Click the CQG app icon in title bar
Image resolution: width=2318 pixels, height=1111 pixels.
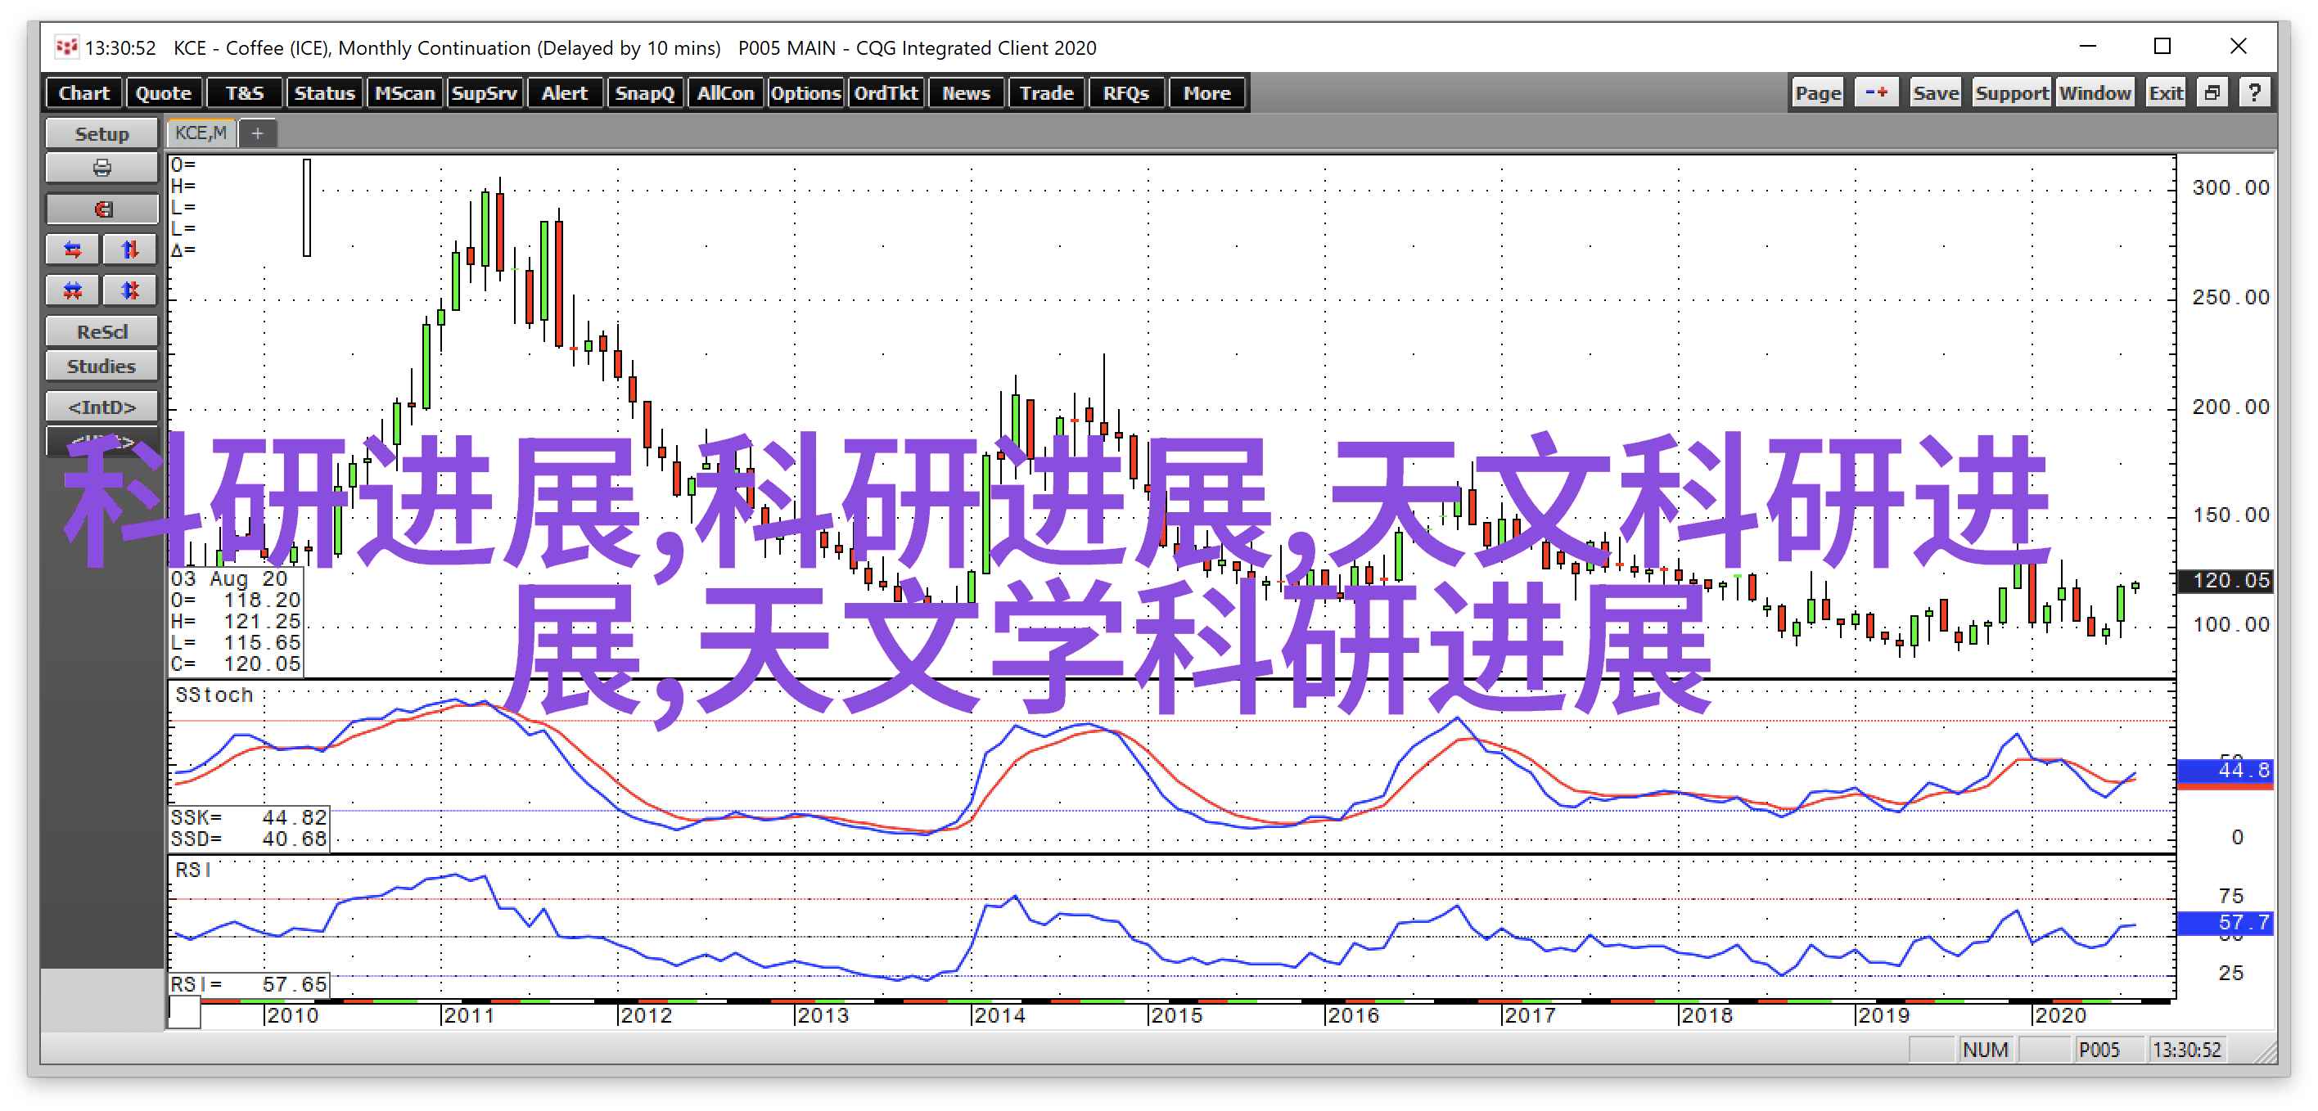65,47
